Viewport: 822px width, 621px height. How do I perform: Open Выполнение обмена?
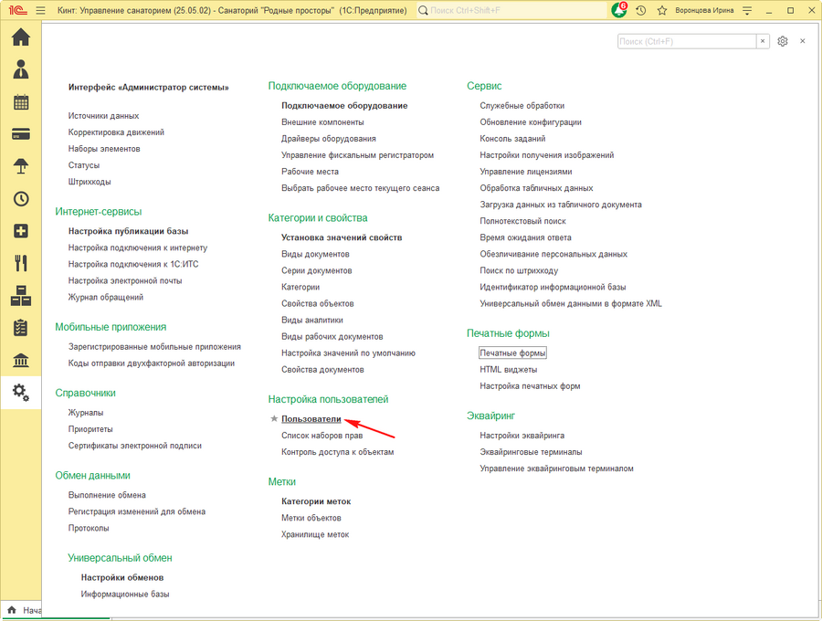(107, 495)
